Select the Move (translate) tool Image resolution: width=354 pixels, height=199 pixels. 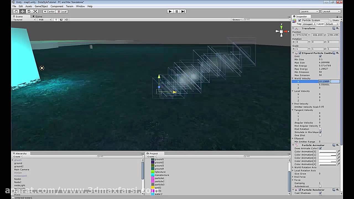tap(23, 11)
